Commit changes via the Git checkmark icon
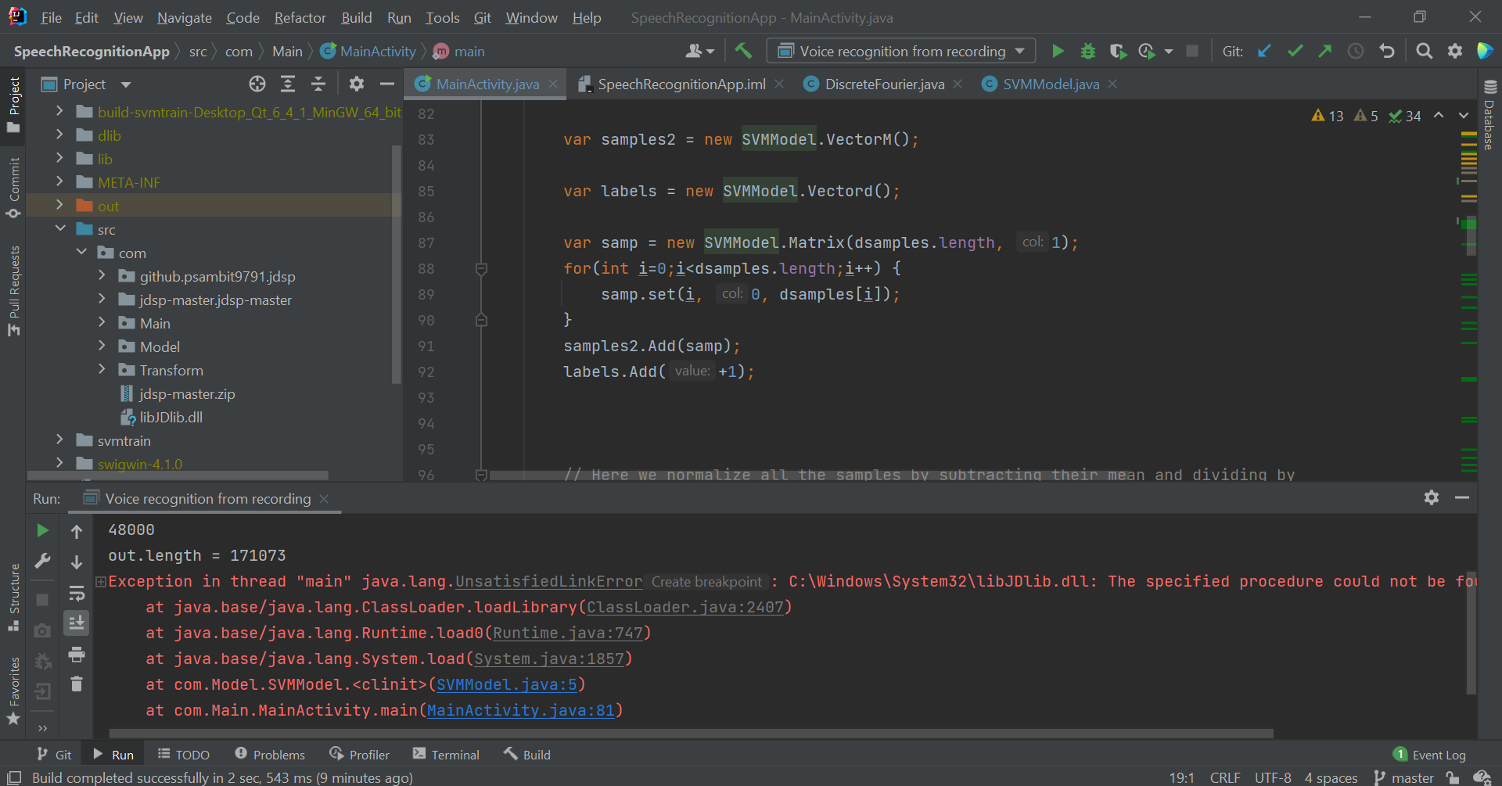This screenshot has width=1502, height=786. pos(1295,50)
